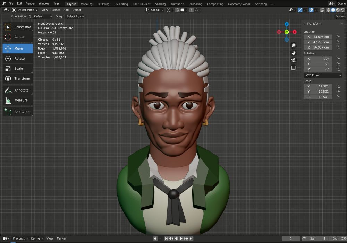Screen dimensions: 347x243
Task: Click the pan hand viewport icon
Action: pyautogui.click(x=294, y=53)
